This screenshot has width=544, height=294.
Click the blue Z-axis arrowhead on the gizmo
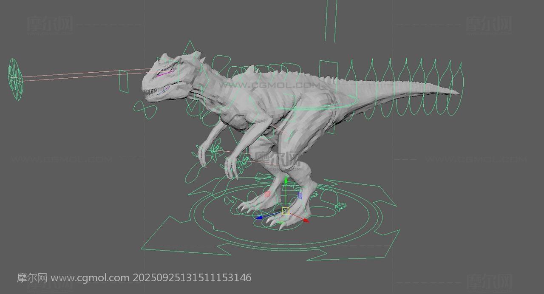tap(260, 217)
